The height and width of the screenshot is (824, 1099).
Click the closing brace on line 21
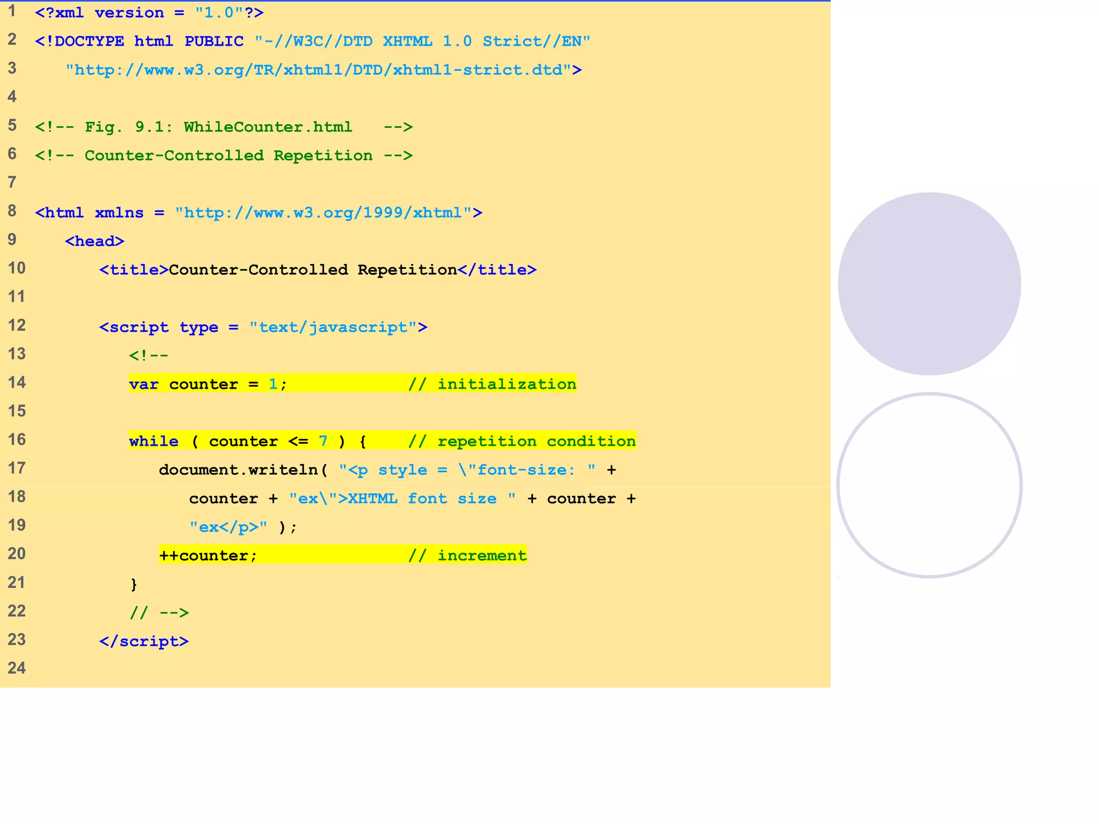click(134, 584)
